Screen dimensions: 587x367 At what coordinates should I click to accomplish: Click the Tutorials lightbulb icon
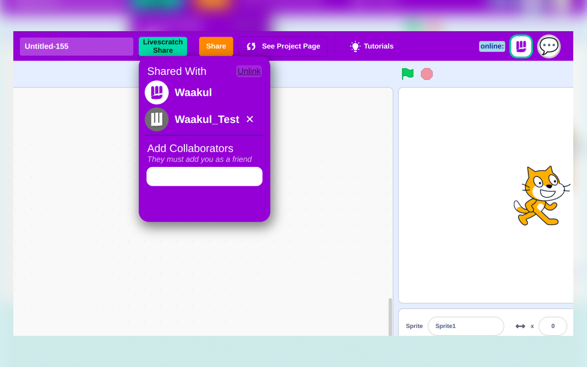click(x=355, y=46)
